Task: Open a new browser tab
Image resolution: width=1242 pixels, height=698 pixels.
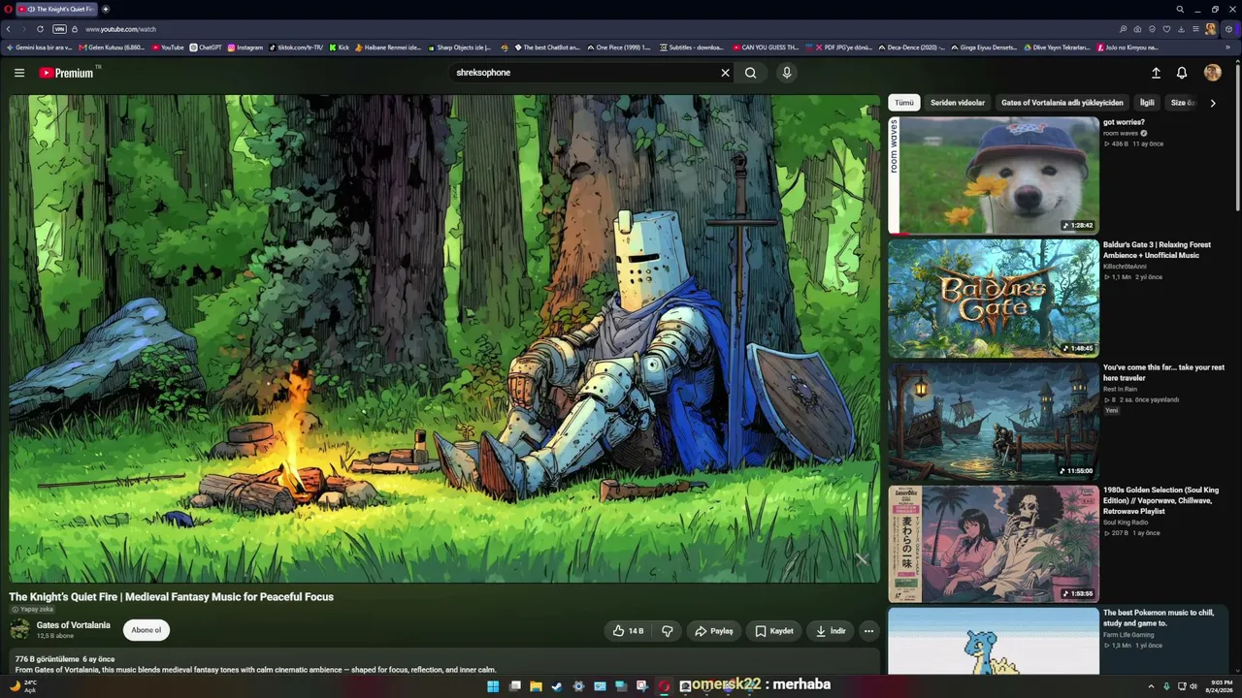Action: pyautogui.click(x=106, y=9)
